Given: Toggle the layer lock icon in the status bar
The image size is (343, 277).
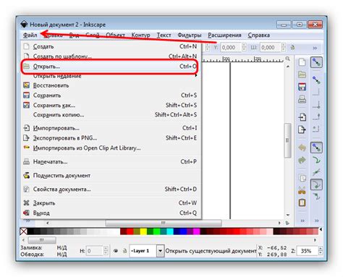Looking at the screenshot, I should tap(124, 251).
